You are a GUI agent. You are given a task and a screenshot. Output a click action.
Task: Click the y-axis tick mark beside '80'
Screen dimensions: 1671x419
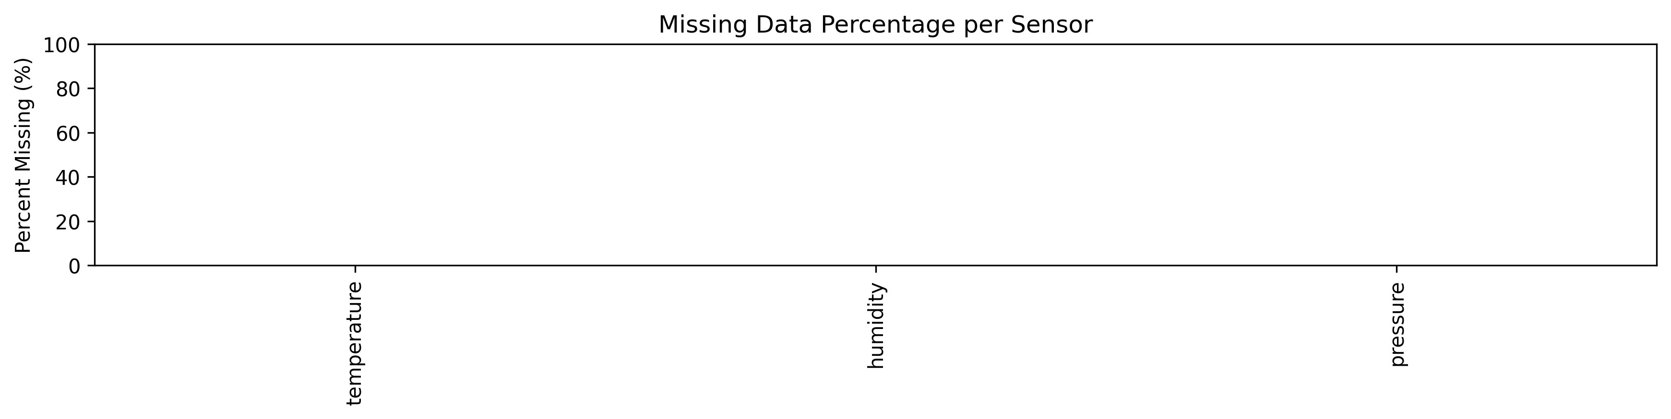91,89
